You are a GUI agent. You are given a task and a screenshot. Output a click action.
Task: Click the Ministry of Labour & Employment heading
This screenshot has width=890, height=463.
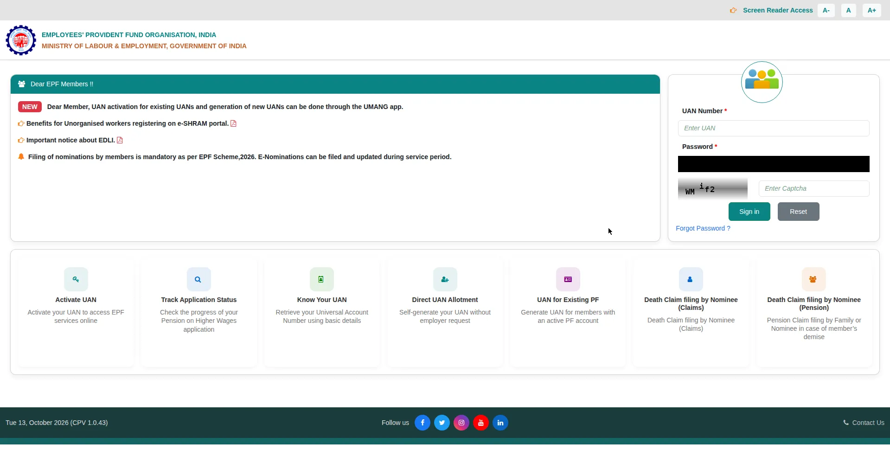144,46
